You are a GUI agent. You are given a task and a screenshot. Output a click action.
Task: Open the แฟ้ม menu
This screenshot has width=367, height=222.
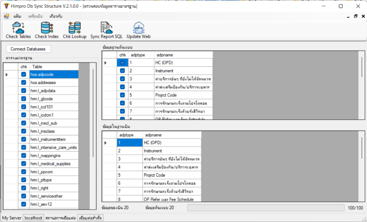(x=17, y=16)
